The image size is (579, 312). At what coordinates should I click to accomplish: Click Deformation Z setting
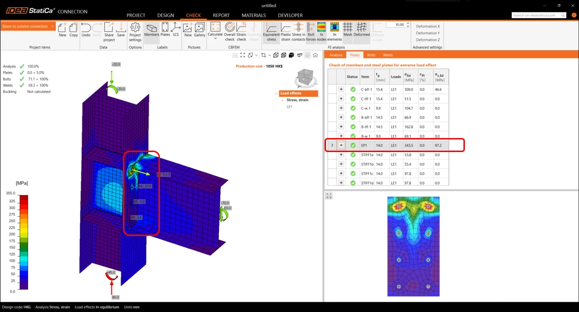point(428,40)
